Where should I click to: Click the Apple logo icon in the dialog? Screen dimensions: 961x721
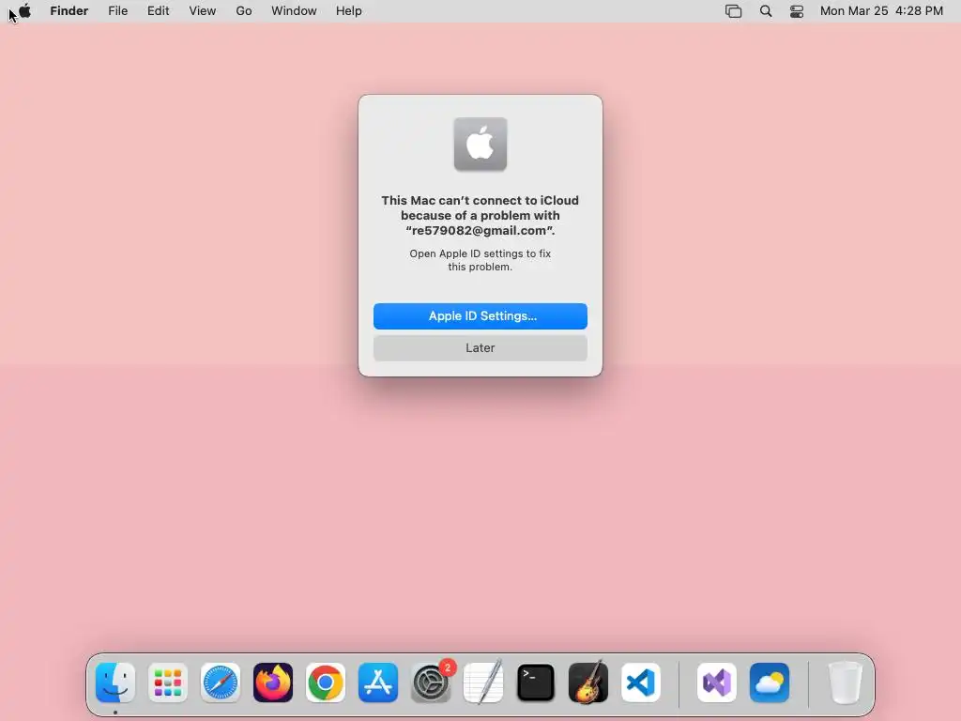click(x=480, y=144)
